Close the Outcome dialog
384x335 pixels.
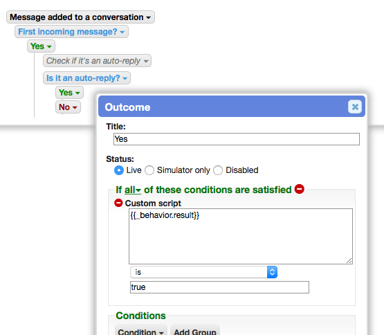[355, 107]
